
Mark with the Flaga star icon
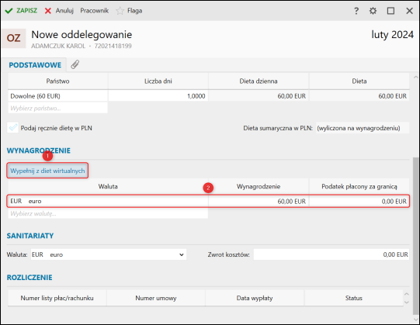tap(120, 11)
